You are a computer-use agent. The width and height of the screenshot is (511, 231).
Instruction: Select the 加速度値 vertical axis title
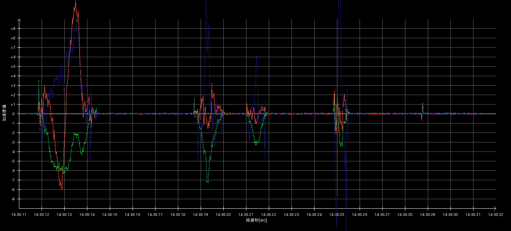pos(4,112)
